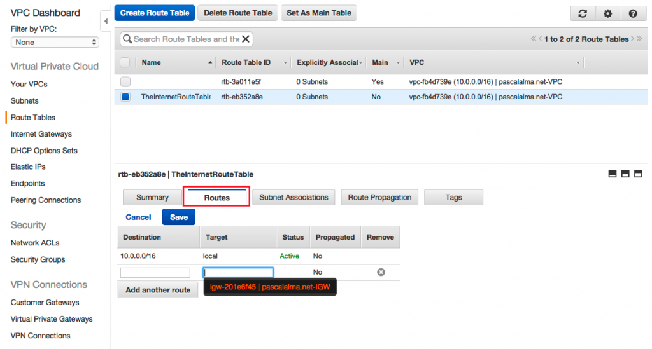Open the help question mark
Image resolution: width=652 pixels, height=349 pixels.
(x=633, y=13)
